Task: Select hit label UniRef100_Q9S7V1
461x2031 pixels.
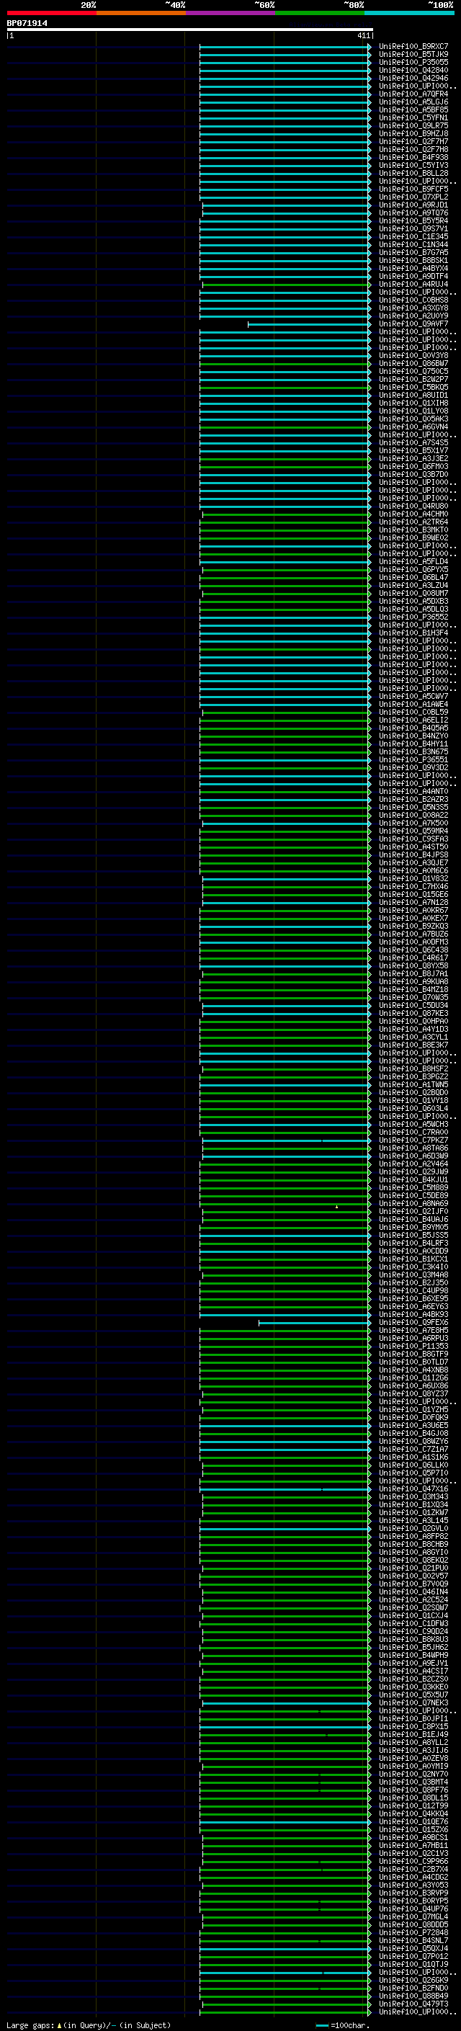Action: click(413, 228)
